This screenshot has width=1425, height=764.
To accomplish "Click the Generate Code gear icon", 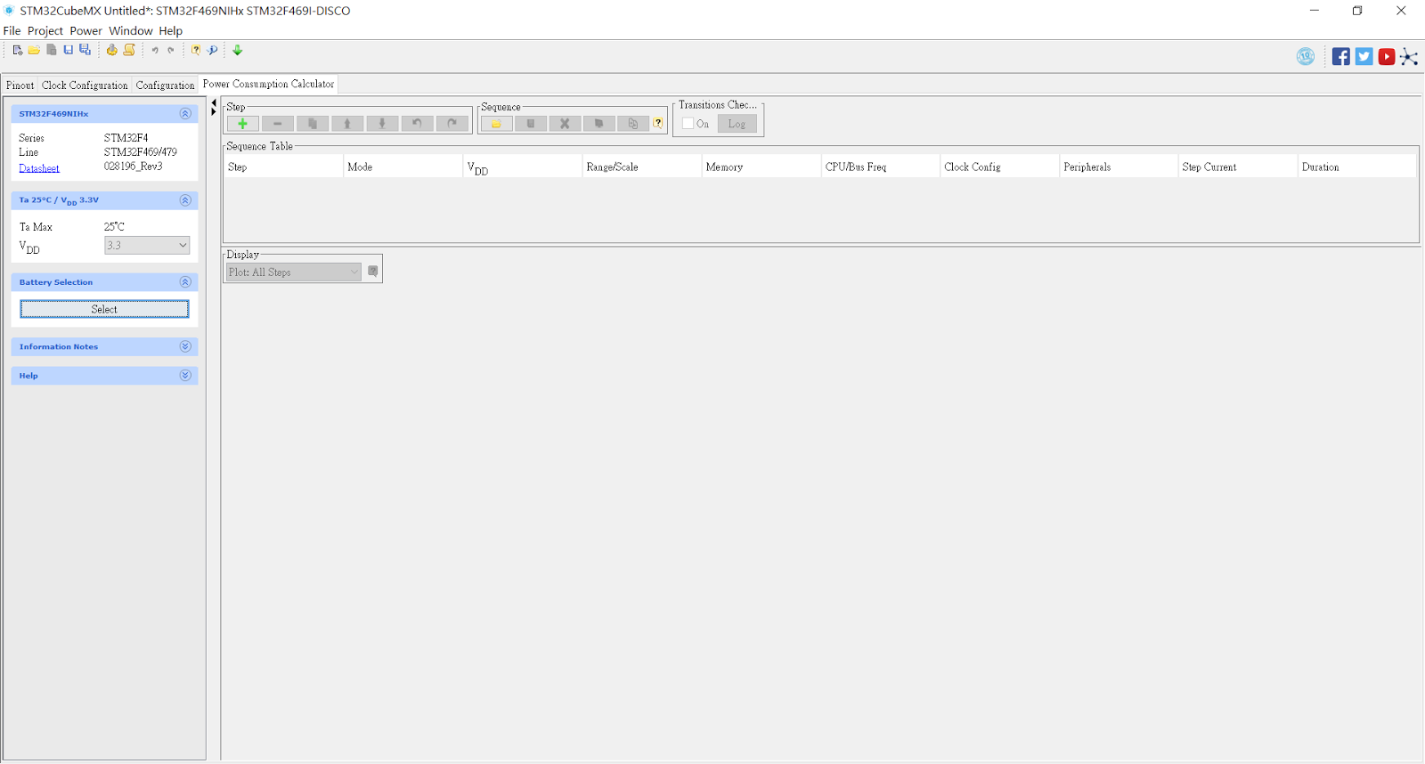I will (111, 51).
